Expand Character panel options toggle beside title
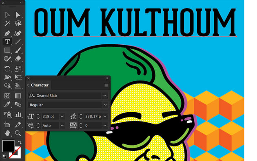Viewport: 257px width, 161px height. (29, 85)
